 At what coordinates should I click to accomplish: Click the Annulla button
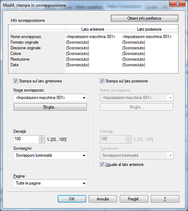[x=103, y=199]
